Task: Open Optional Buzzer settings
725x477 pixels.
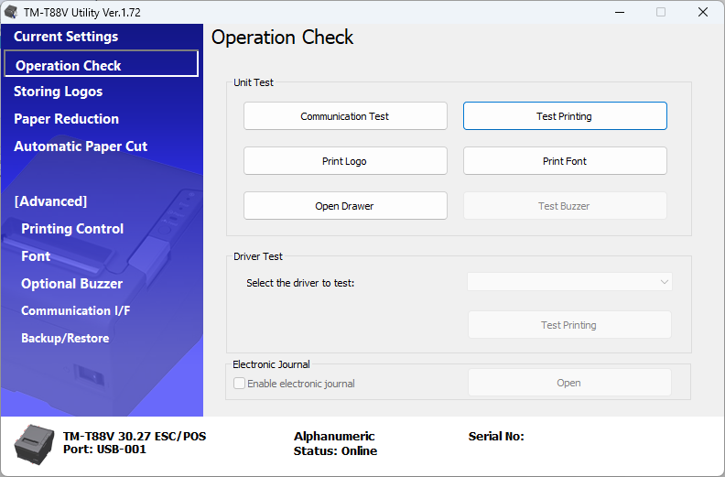Action: click(x=71, y=284)
